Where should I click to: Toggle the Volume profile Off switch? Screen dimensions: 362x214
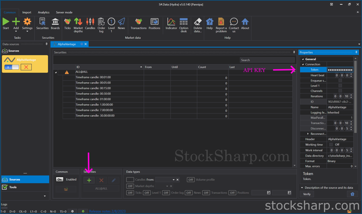pyautogui.click(x=191, y=180)
